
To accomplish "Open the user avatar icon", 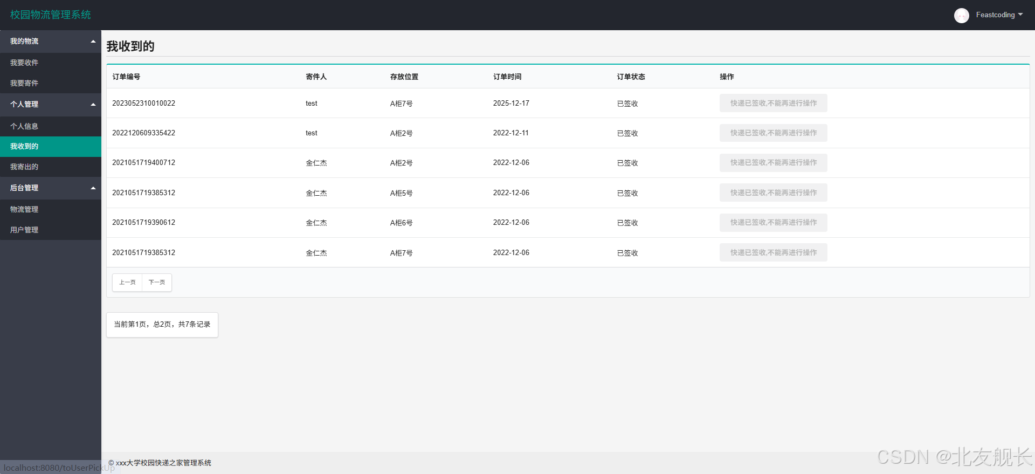I will [x=961, y=16].
